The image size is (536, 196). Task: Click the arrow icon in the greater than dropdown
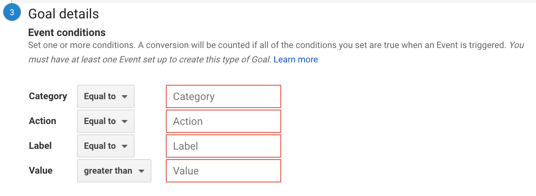point(141,171)
